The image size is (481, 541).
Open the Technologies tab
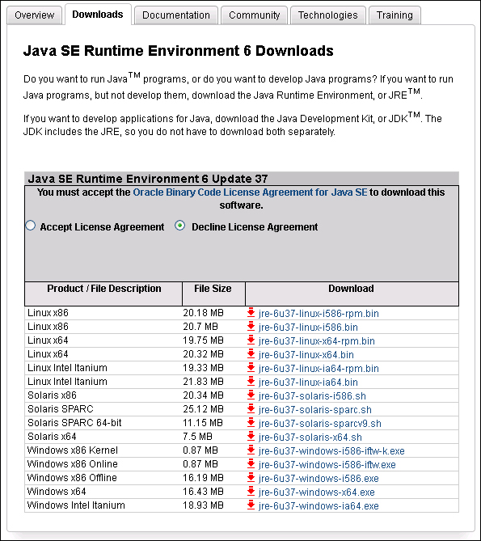point(327,15)
